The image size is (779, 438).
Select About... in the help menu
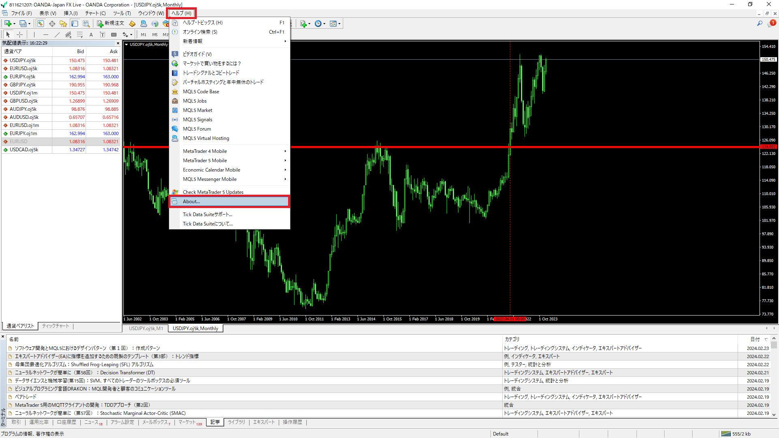[230, 202]
